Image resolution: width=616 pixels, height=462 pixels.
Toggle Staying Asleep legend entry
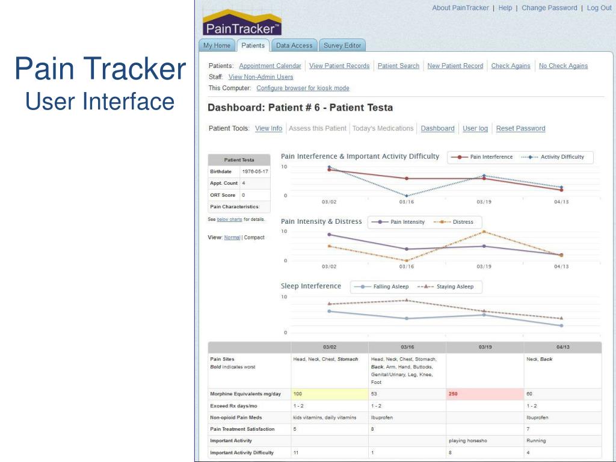point(445,287)
